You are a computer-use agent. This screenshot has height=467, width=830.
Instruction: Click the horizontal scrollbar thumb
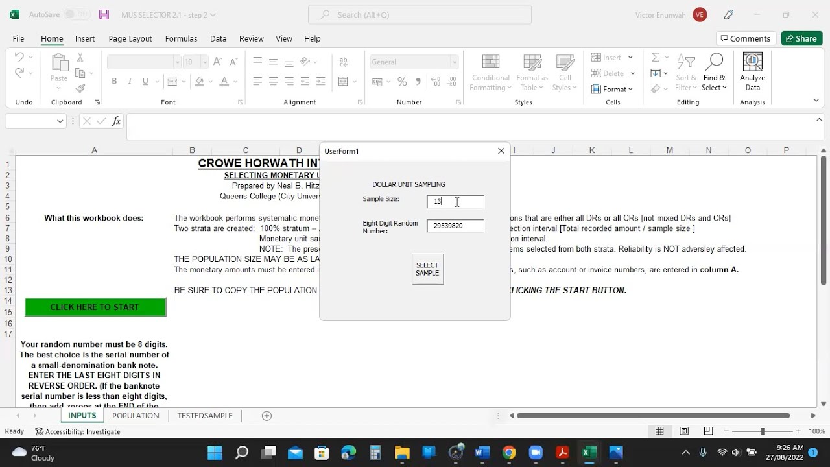tap(654, 416)
